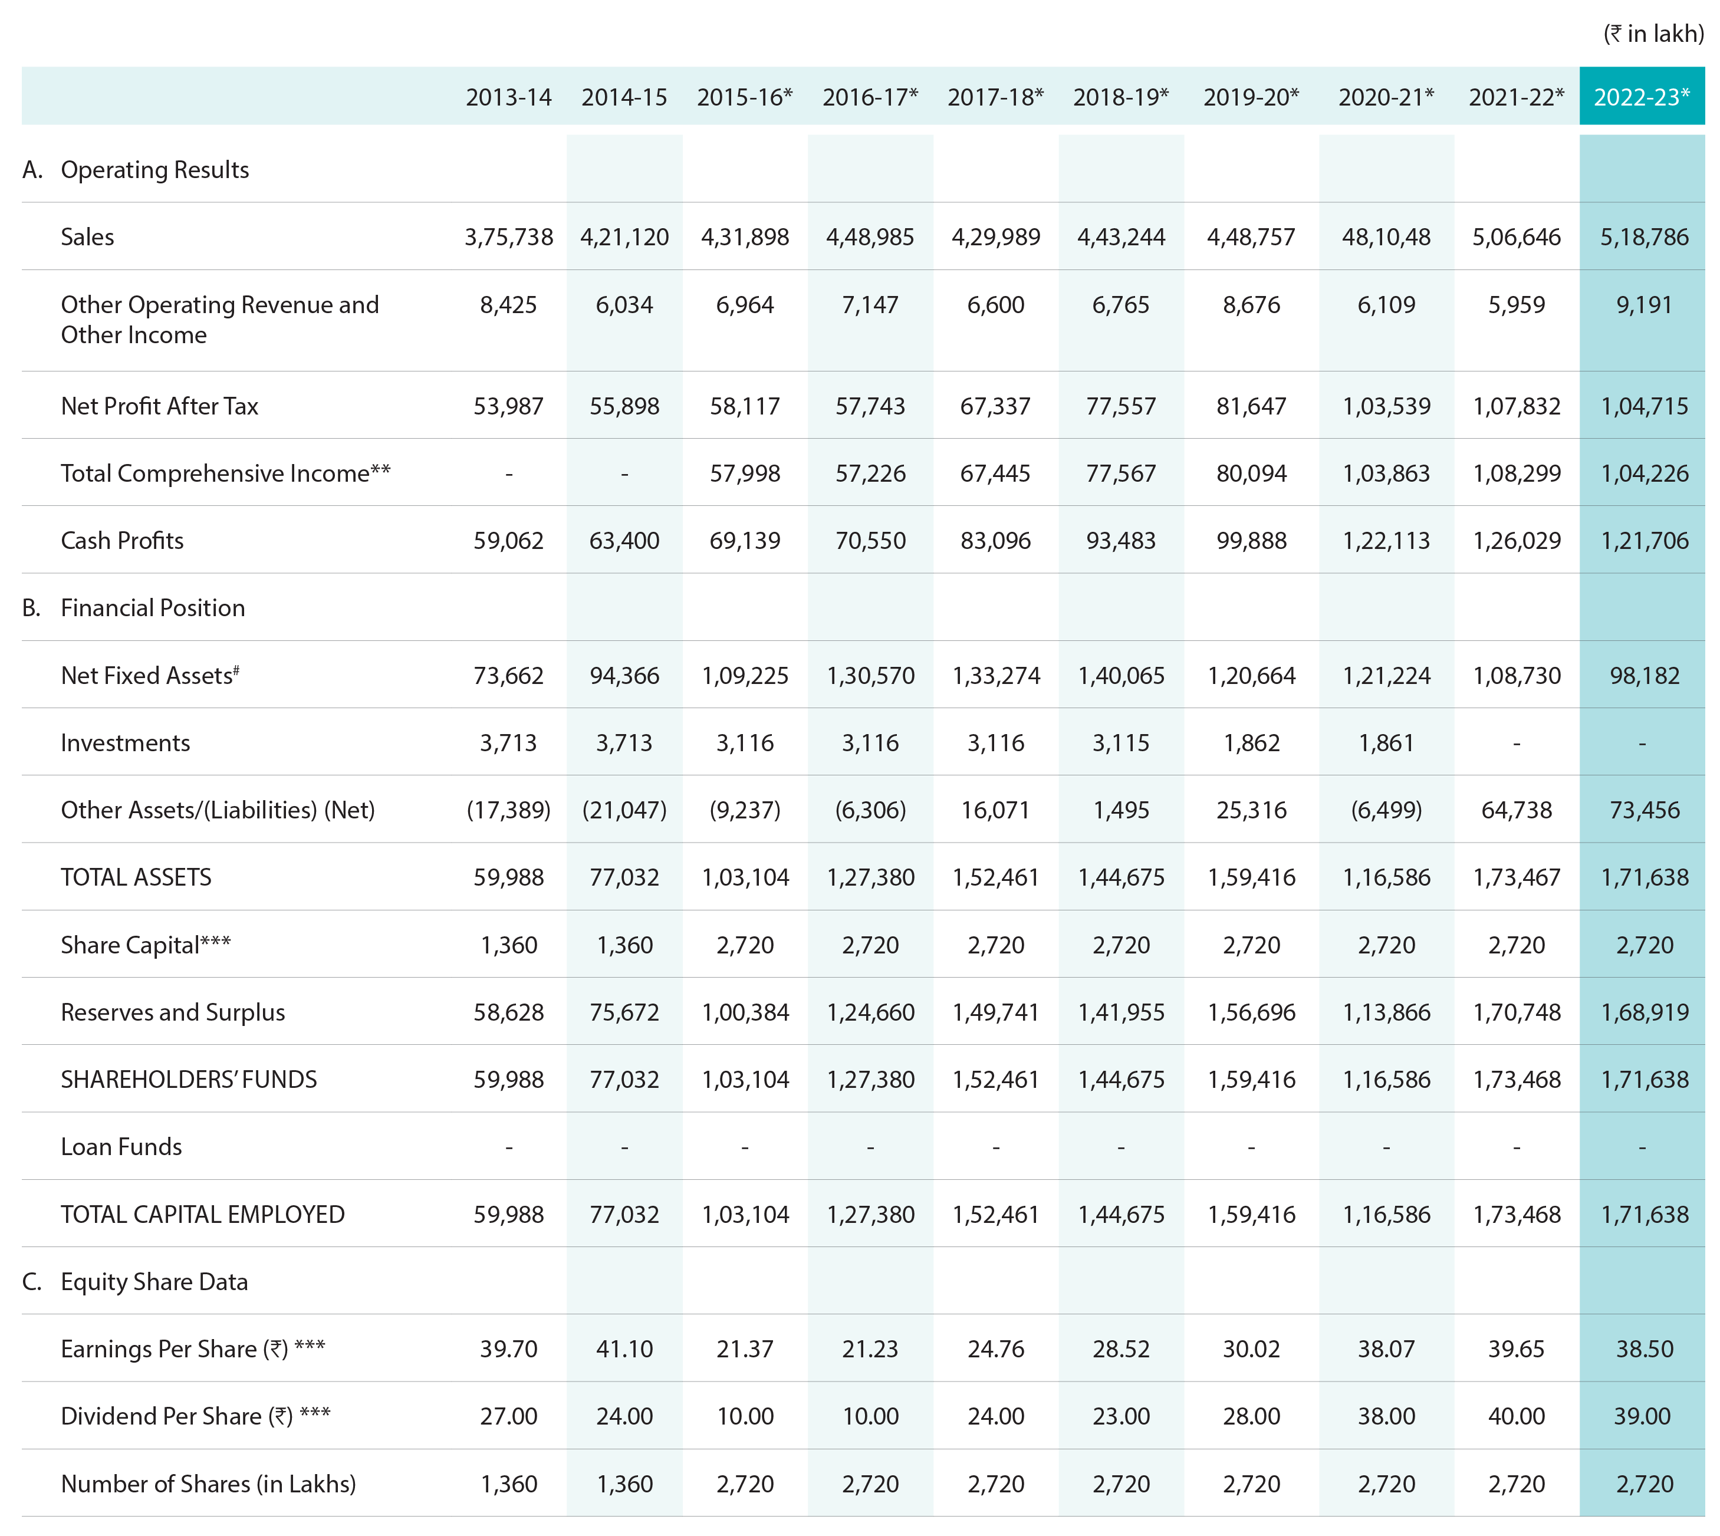
Task: Select Investments value 1,861
Action: click(1386, 743)
